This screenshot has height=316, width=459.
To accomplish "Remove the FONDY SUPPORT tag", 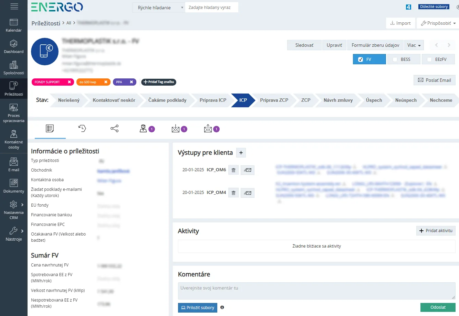I will [x=69, y=82].
